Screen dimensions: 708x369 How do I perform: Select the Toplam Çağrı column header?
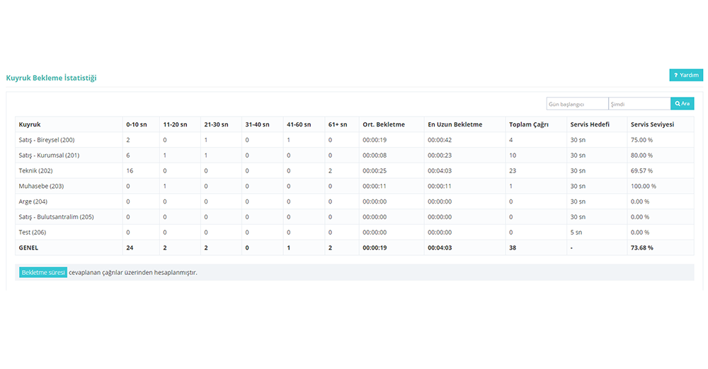(530, 124)
